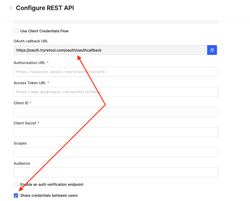
Task: Click into the Access Token URL field
Action: (x=116, y=92)
